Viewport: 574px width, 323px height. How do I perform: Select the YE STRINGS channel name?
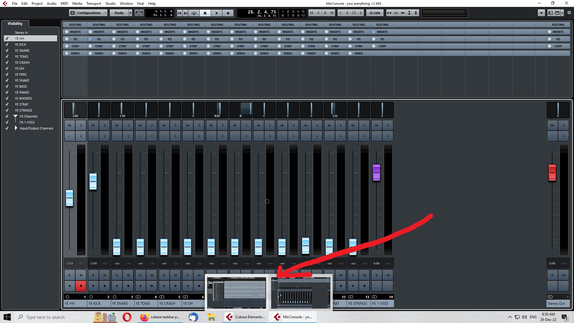point(358,303)
